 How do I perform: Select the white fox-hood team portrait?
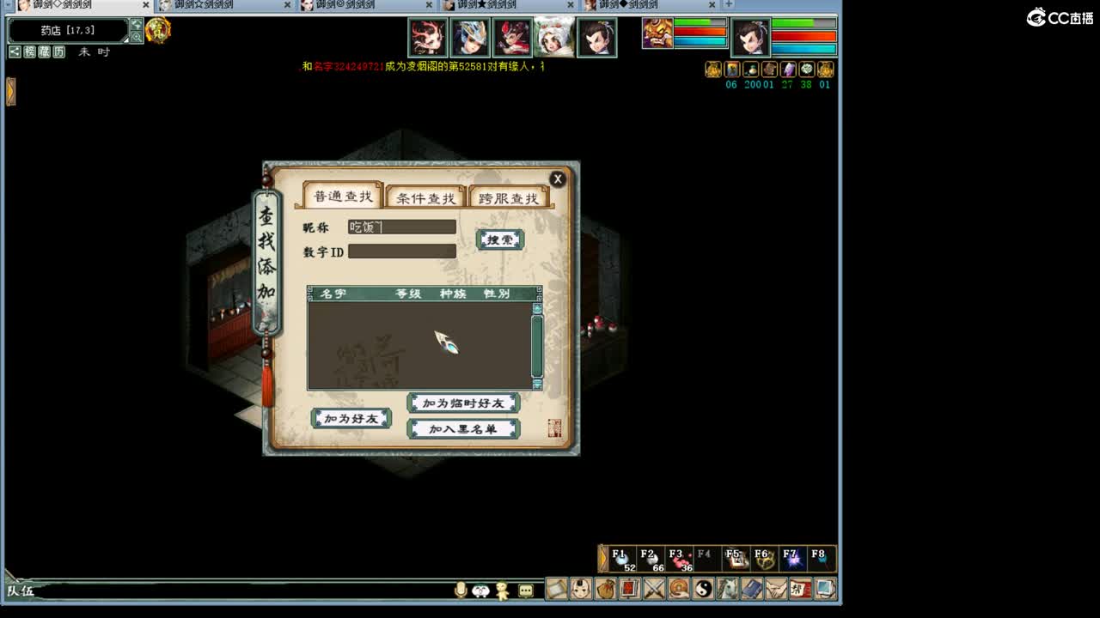pos(554,37)
